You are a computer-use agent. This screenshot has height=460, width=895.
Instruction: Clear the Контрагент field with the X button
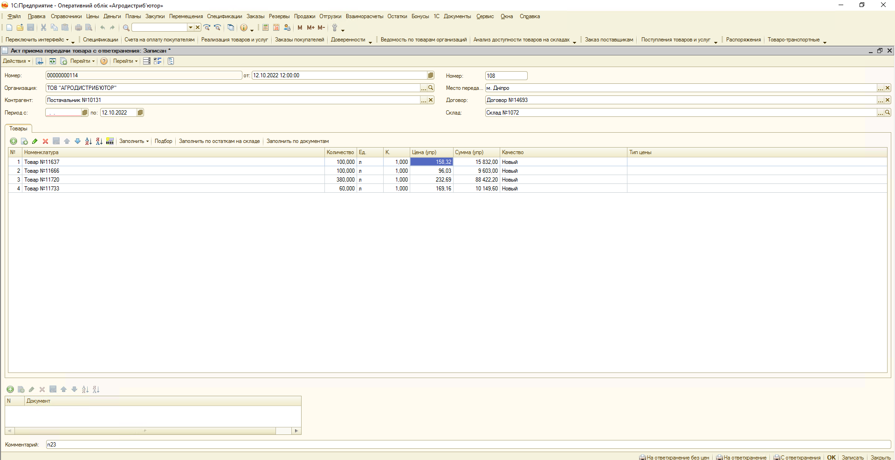(x=431, y=100)
